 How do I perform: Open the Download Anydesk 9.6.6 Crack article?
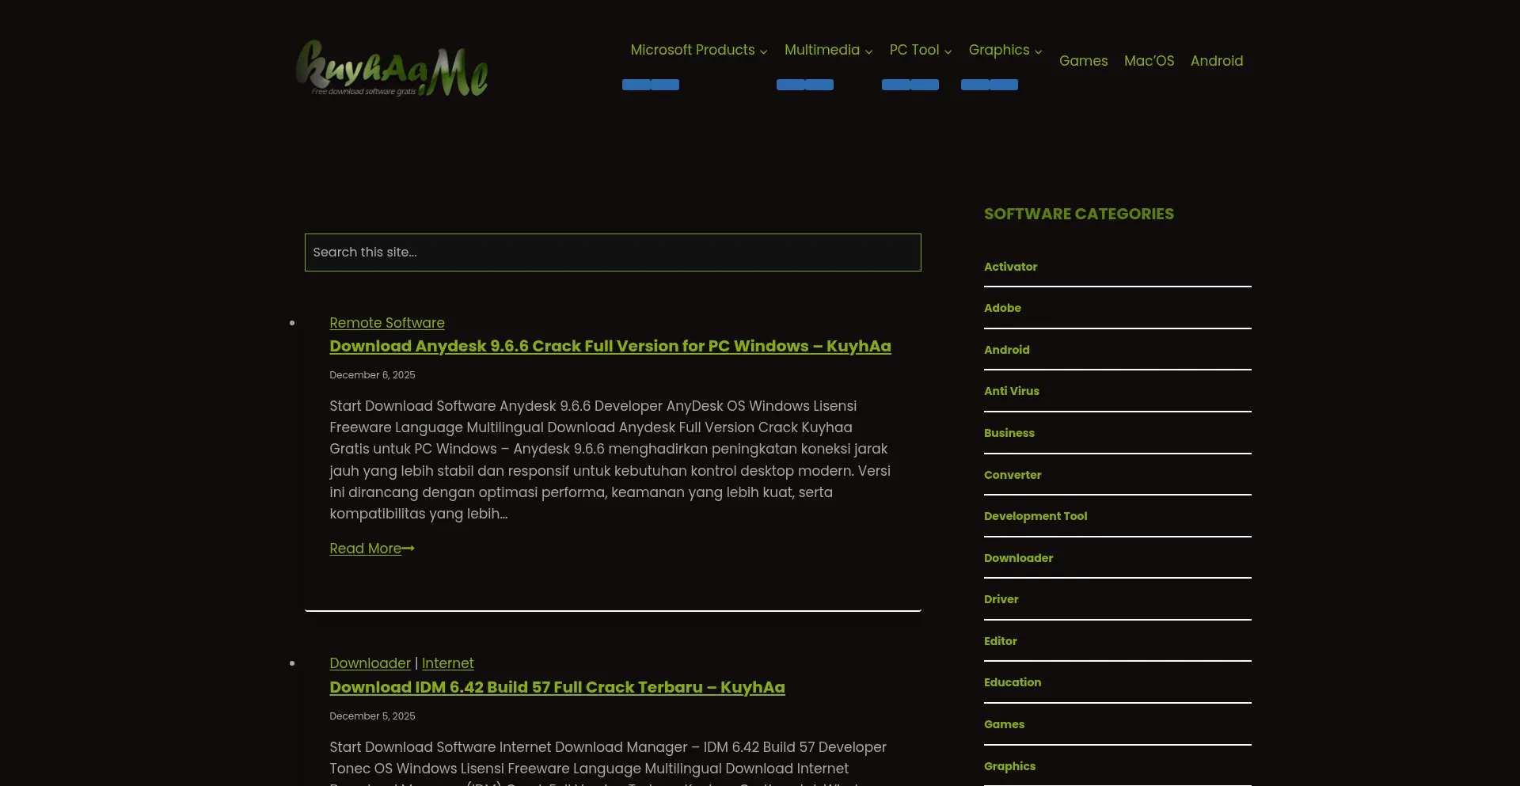(610, 346)
